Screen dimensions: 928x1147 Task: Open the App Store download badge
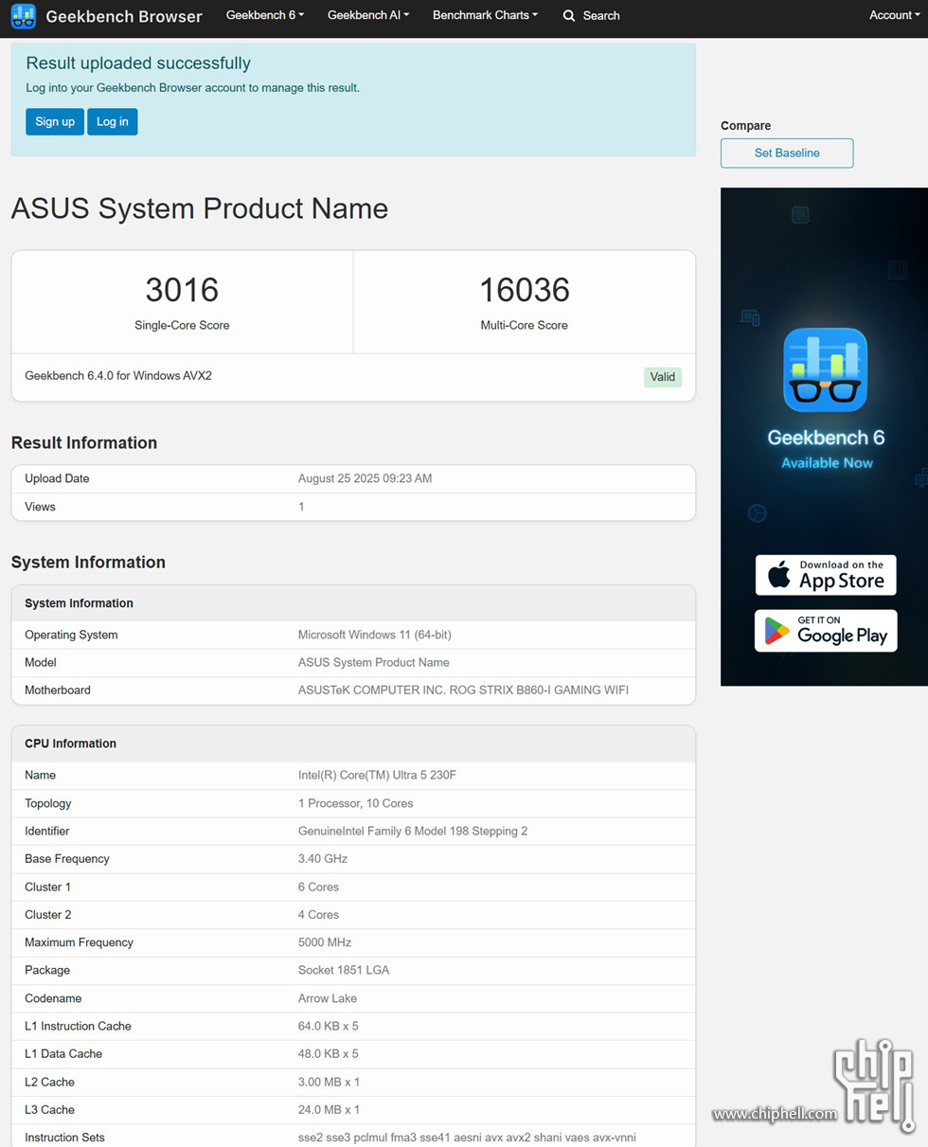point(826,575)
